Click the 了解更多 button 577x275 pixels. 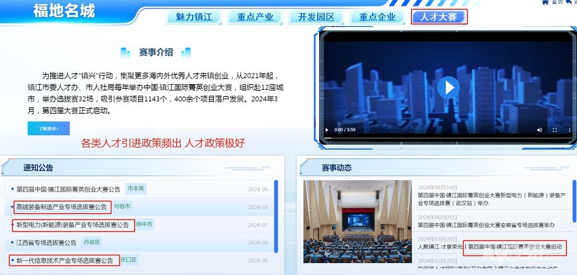click(x=48, y=129)
